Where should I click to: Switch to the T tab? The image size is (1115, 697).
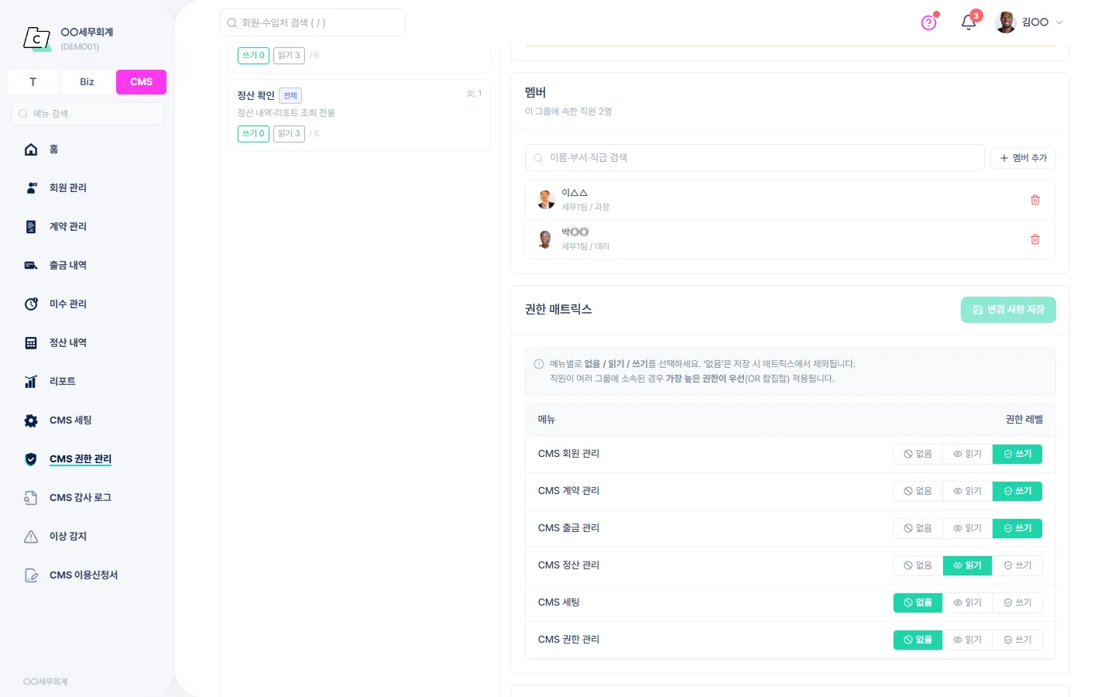click(x=33, y=82)
